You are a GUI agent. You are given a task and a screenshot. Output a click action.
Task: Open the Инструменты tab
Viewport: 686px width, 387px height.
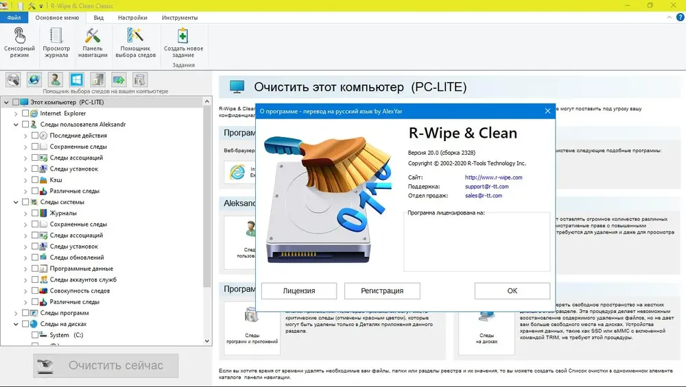point(180,18)
